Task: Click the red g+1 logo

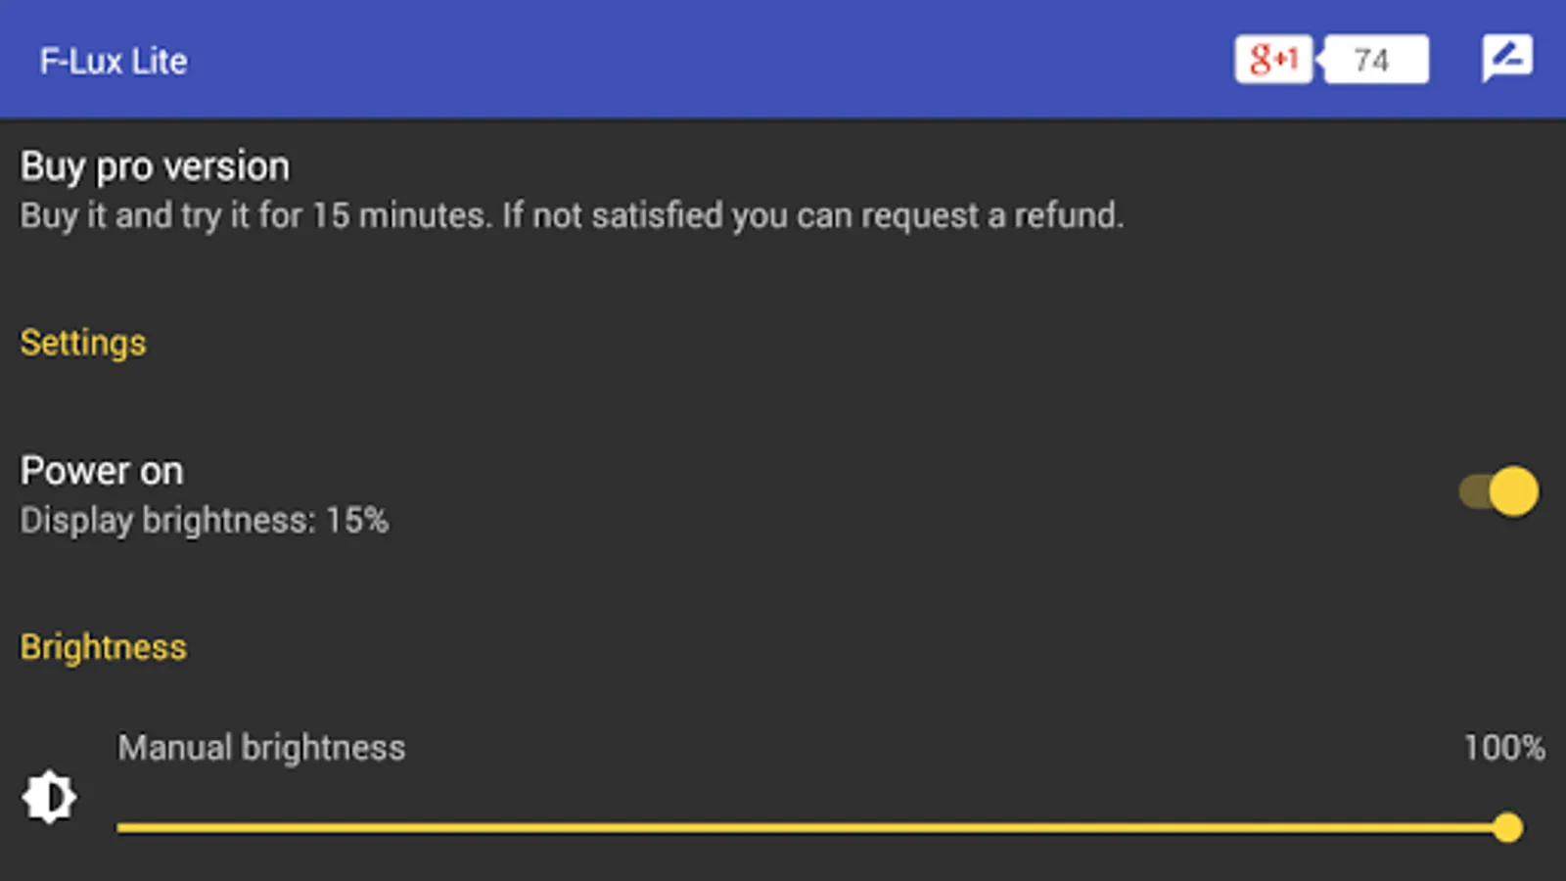Action: pos(1272,60)
